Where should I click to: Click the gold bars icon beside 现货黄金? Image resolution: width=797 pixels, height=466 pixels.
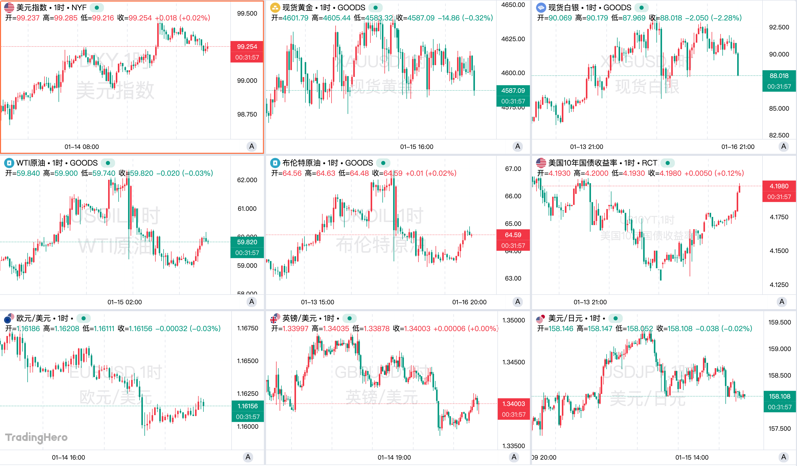click(275, 7)
